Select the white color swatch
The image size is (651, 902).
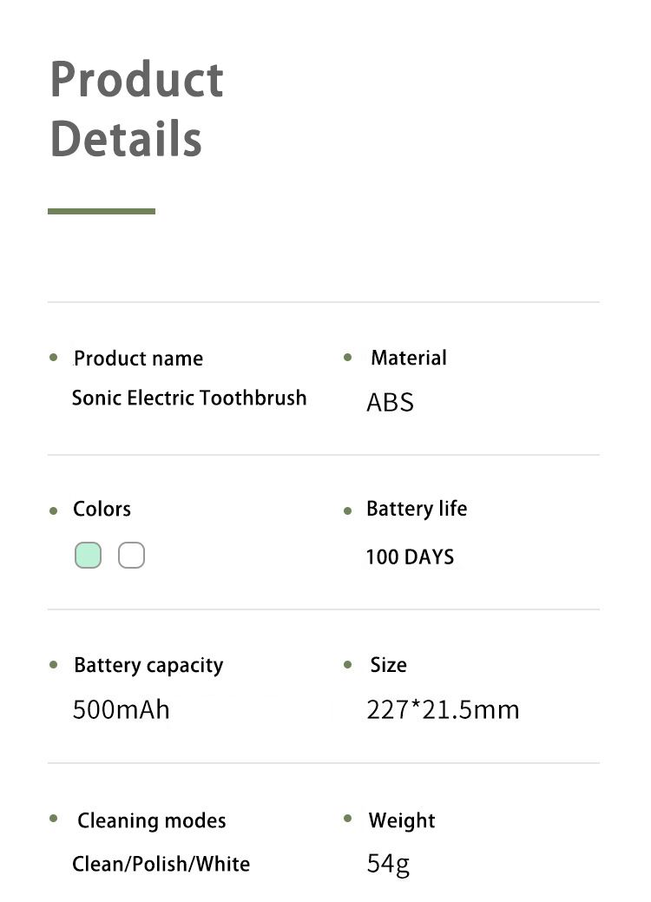click(x=131, y=555)
